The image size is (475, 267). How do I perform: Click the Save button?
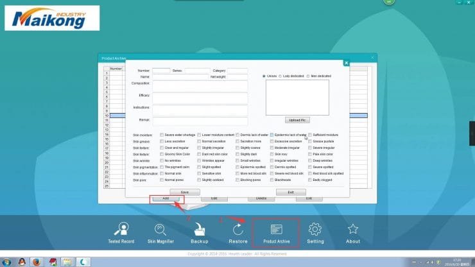pos(185,192)
